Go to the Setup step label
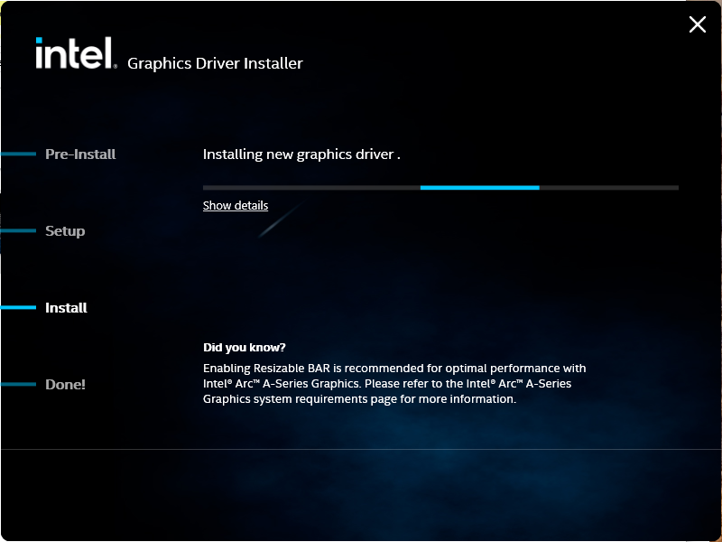722x542 pixels. tap(65, 231)
